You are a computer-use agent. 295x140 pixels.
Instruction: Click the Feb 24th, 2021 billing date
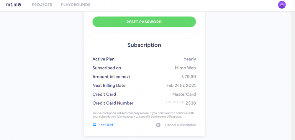coord(181,85)
